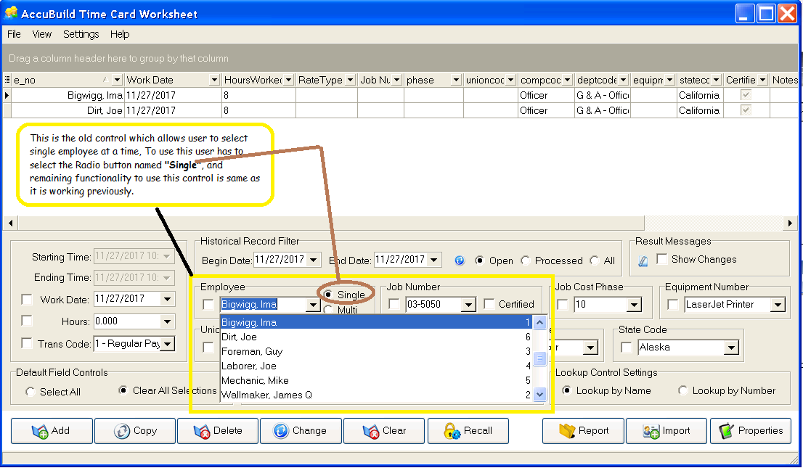
Task: Toggle the State Code checkbox
Action: (x=626, y=348)
